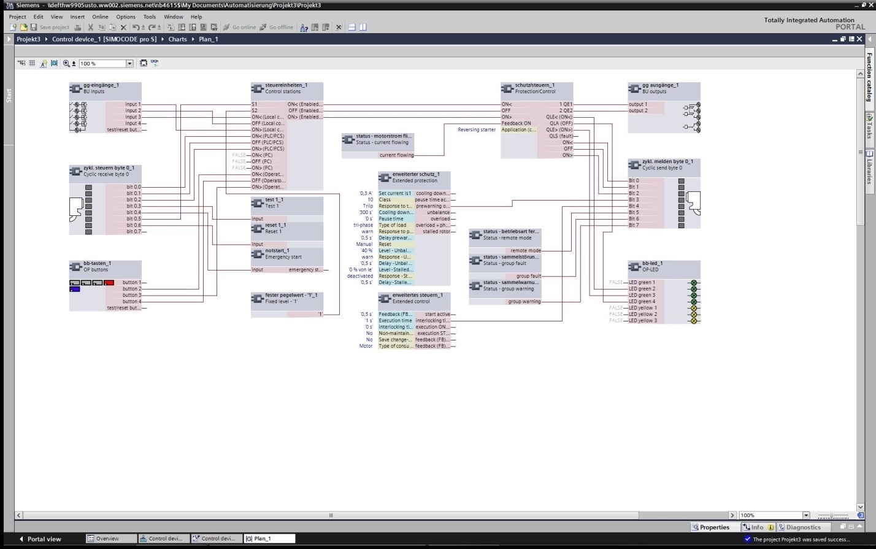Image resolution: width=876 pixels, height=549 pixels.
Task: Click the Upload from device icon
Action: click(x=193, y=28)
